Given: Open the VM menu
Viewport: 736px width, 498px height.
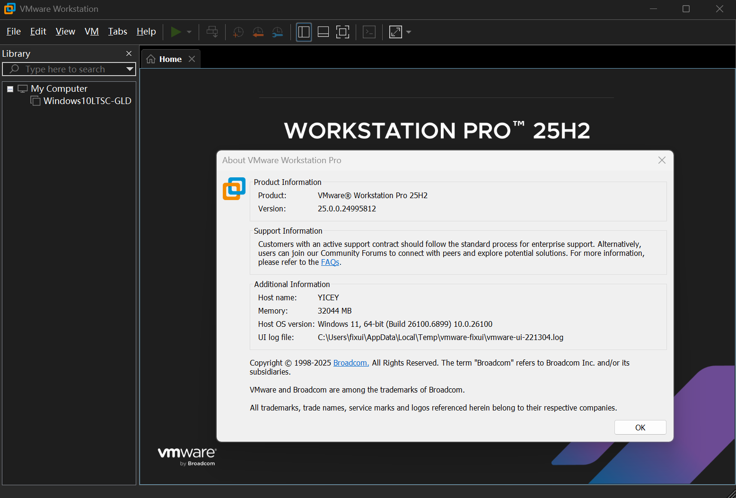Looking at the screenshot, I should [91, 31].
